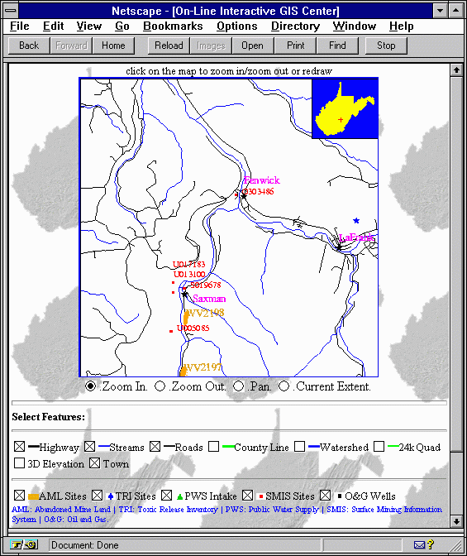Enable the Watershed checkbox
The height and width of the screenshot is (556, 467).
(x=300, y=447)
